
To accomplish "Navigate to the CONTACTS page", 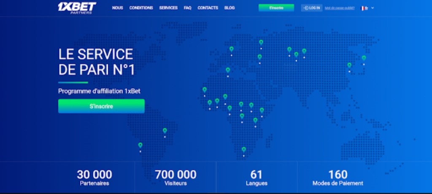I will 208,8.
